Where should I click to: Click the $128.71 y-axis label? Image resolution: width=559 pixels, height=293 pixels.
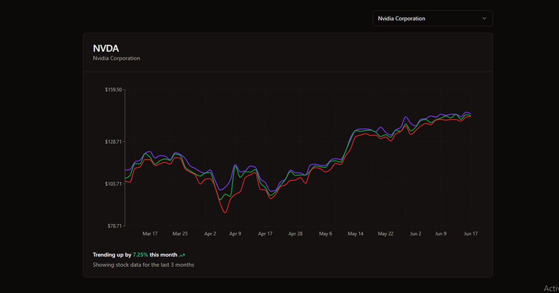[x=113, y=141]
